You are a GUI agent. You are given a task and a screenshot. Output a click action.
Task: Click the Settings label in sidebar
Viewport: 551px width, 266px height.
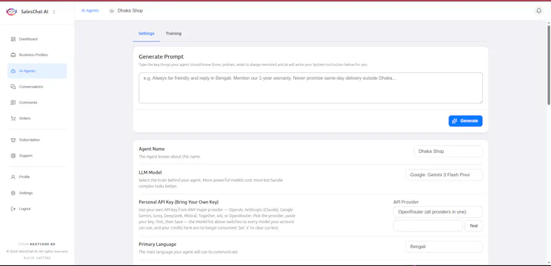[26, 193]
